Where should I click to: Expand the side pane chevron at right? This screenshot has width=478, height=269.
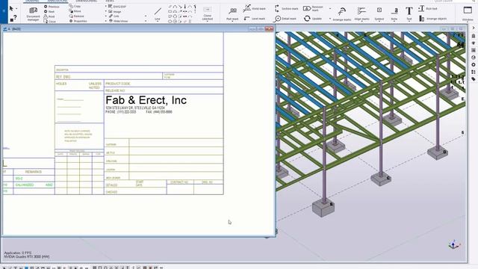pyautogui.click(x=474, y=28)
